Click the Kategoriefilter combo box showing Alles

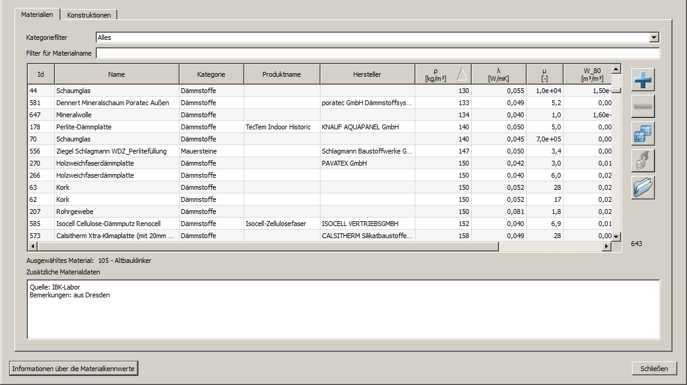tap(378, 37)
